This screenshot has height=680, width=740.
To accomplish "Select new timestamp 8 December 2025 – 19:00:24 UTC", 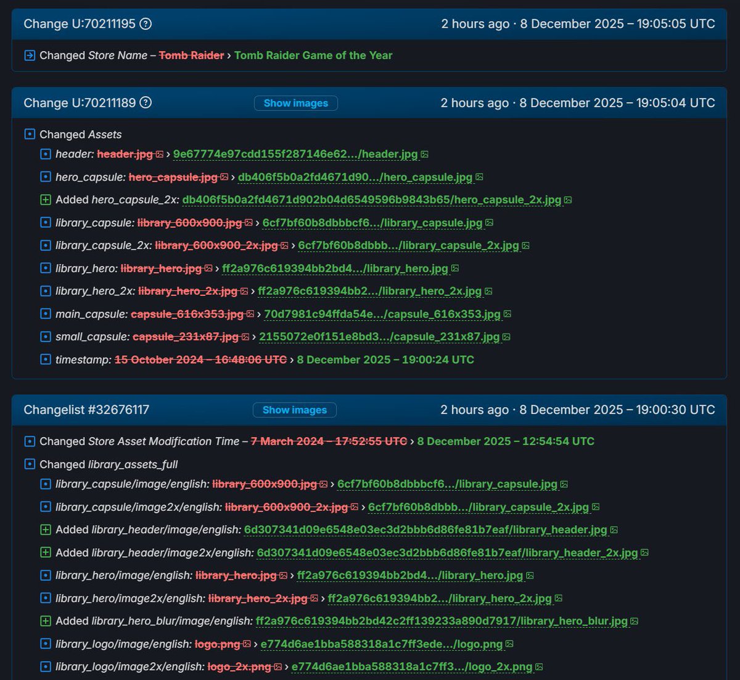I will click(x=385, y=359).
